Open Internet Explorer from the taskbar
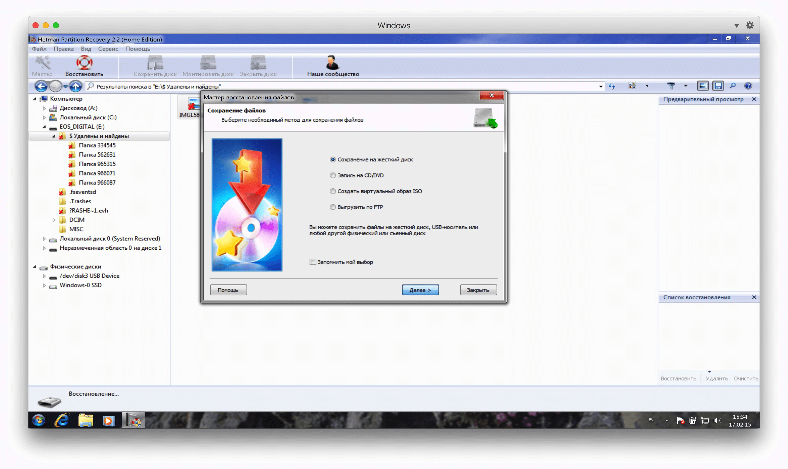The image size is (788, 469). 62,420
